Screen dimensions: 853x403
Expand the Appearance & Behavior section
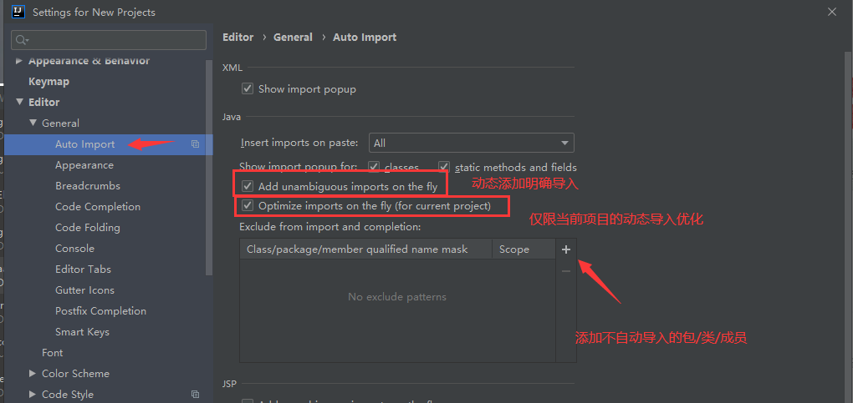19,61
